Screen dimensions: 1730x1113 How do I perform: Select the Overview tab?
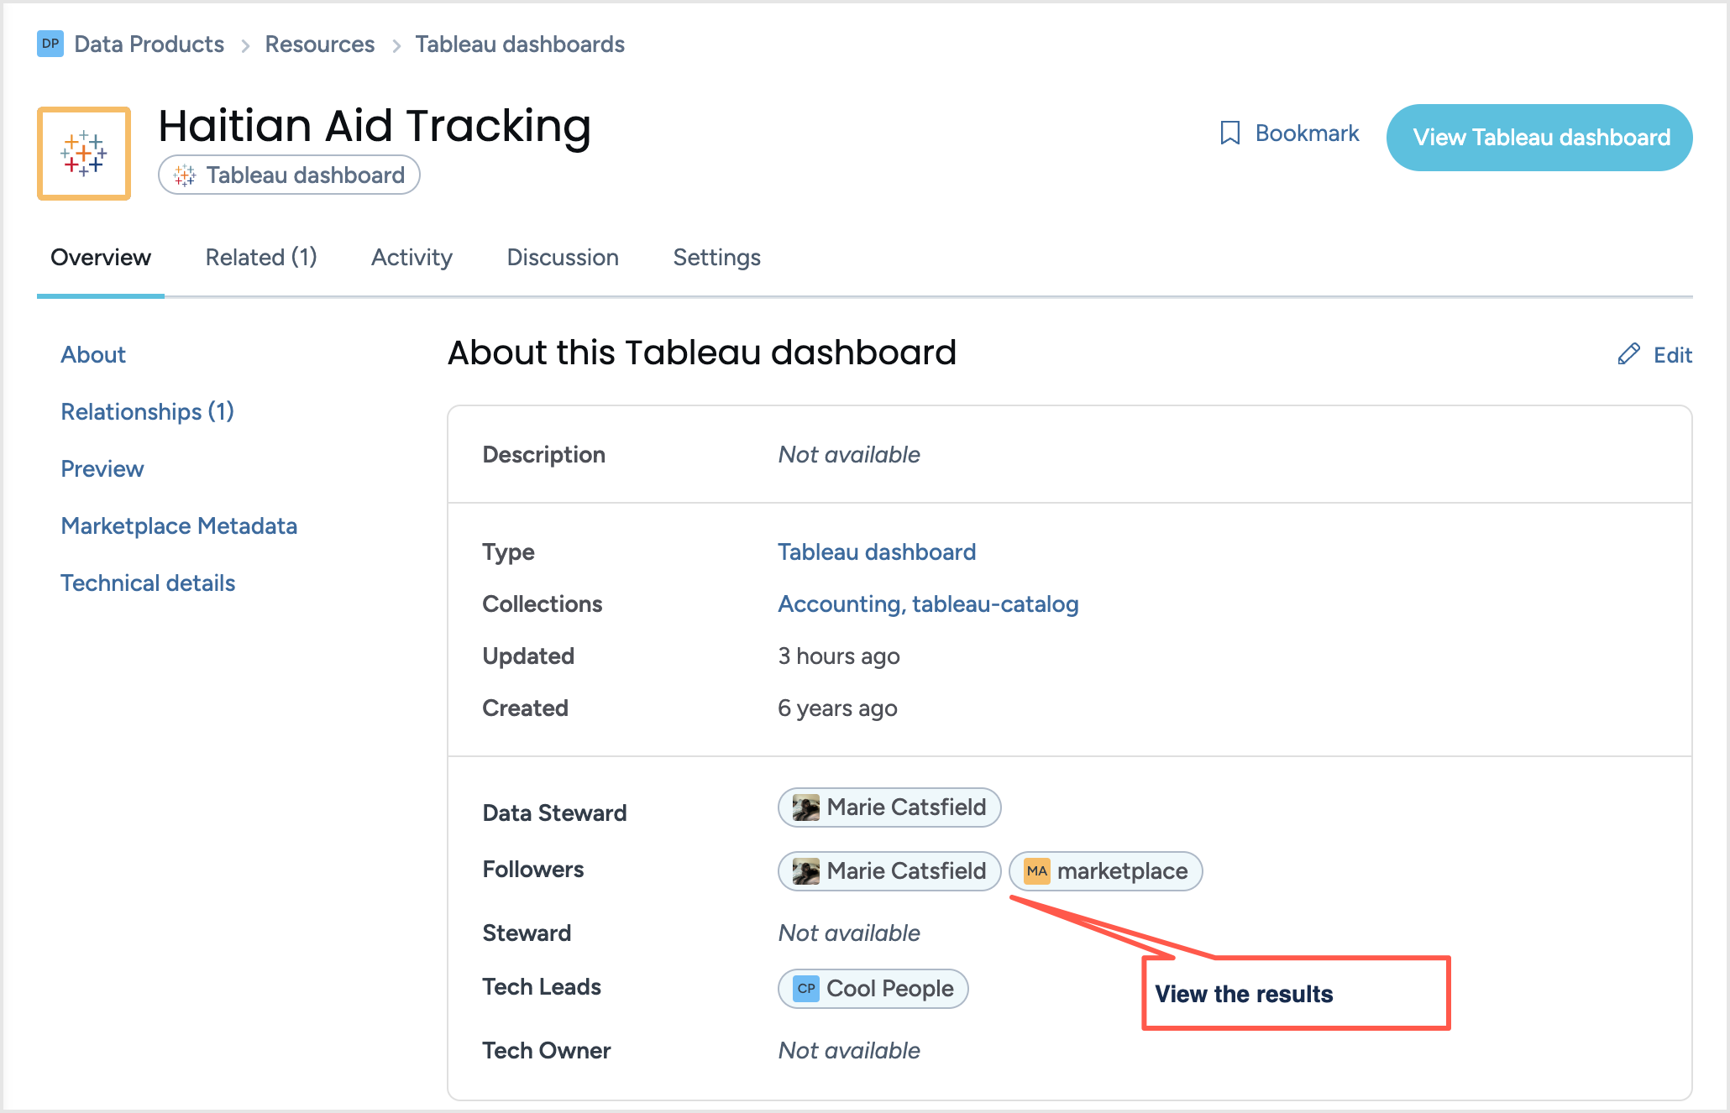(x=101, y=257)
